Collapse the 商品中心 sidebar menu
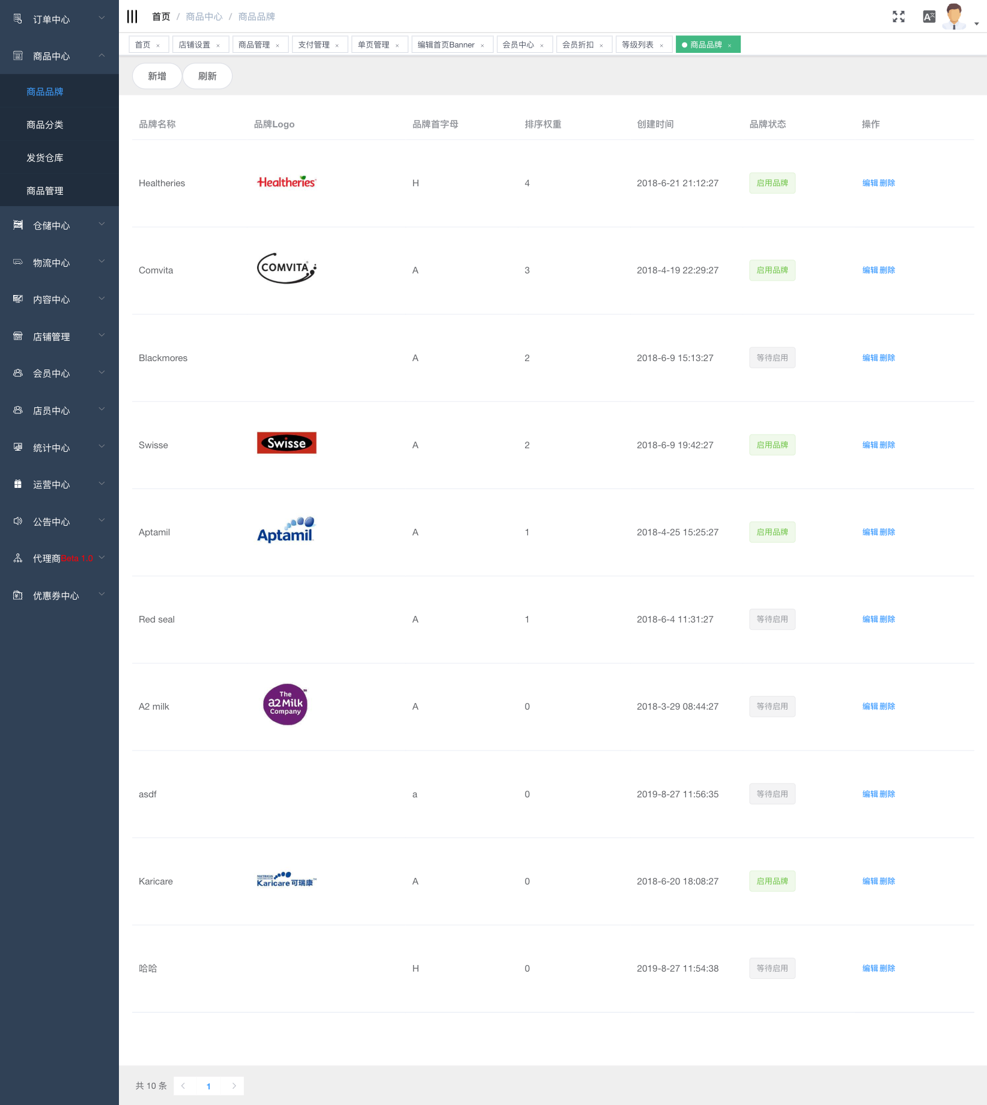 tap(59, 56)
